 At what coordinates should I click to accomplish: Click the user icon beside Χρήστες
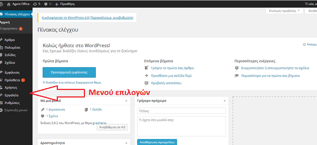1,87
